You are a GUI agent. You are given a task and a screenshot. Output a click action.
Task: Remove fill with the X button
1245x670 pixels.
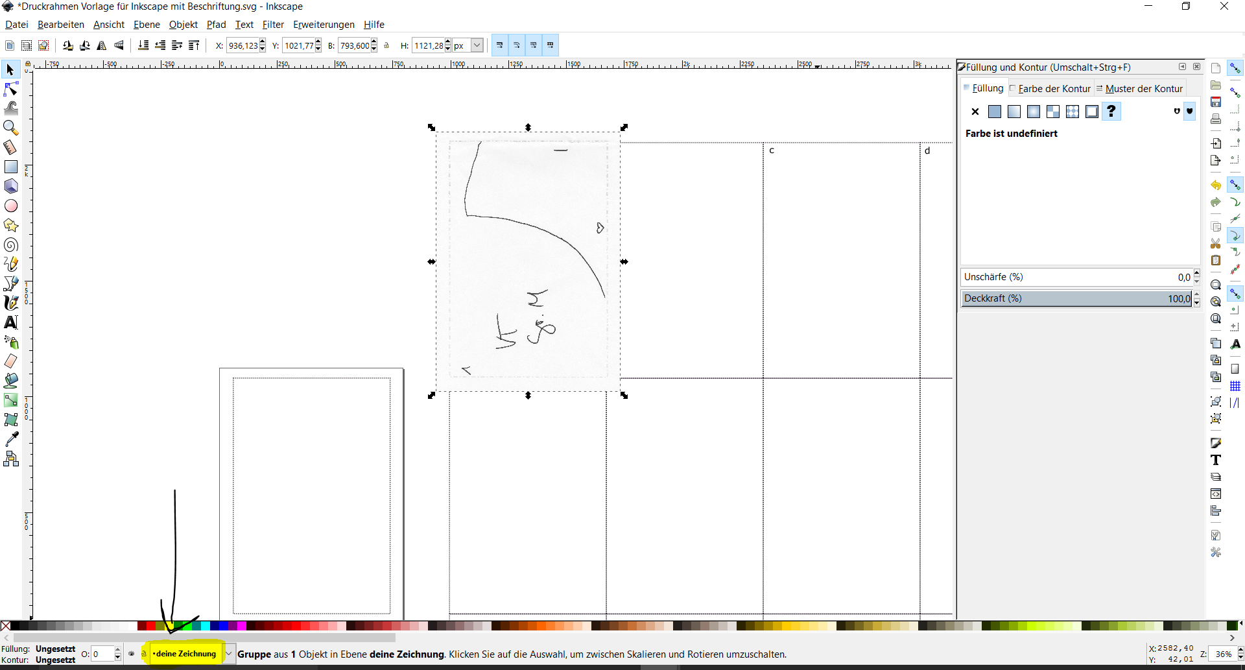coord(975,112)
